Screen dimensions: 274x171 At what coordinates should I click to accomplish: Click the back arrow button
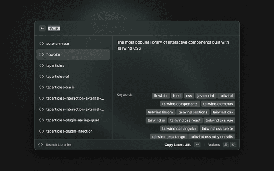pos(42,28)
